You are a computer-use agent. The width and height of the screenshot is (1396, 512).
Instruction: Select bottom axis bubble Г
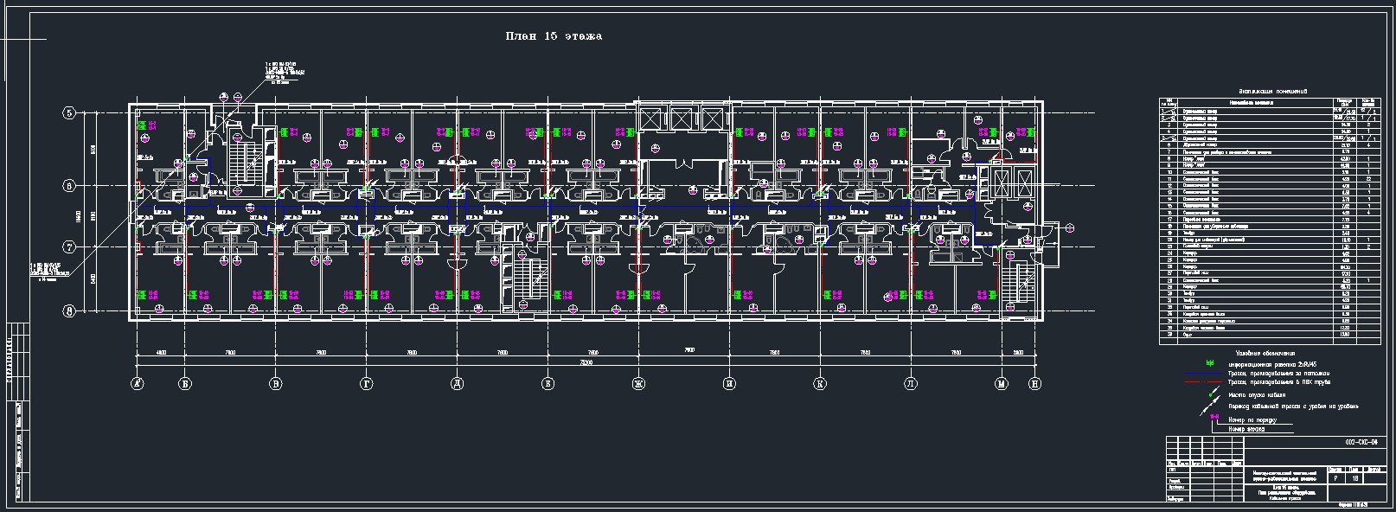[367, 382]
